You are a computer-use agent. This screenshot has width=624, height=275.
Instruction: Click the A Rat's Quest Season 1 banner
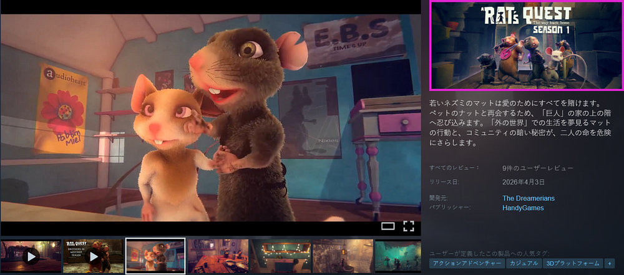(x=526, y=46)
